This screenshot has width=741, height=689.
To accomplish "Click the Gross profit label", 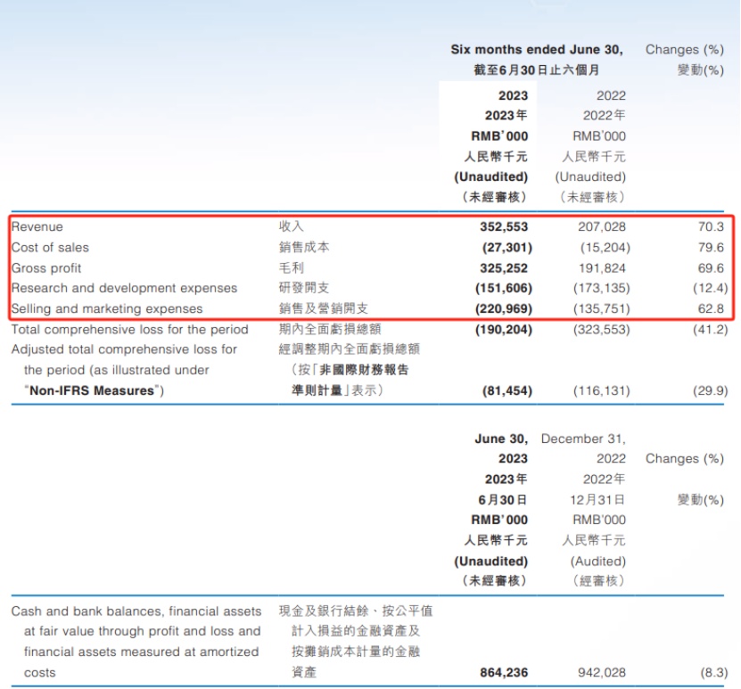I will tap(46, 268).
